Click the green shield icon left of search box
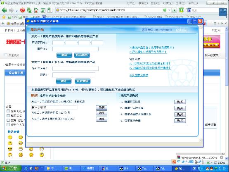Viewport: 229px width, 172px height. (x=182, y=10)
